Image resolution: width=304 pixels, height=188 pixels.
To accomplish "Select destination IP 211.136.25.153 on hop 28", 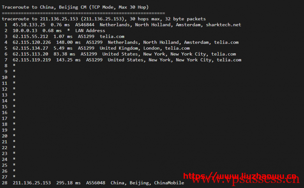I will (x=32, y=183).
